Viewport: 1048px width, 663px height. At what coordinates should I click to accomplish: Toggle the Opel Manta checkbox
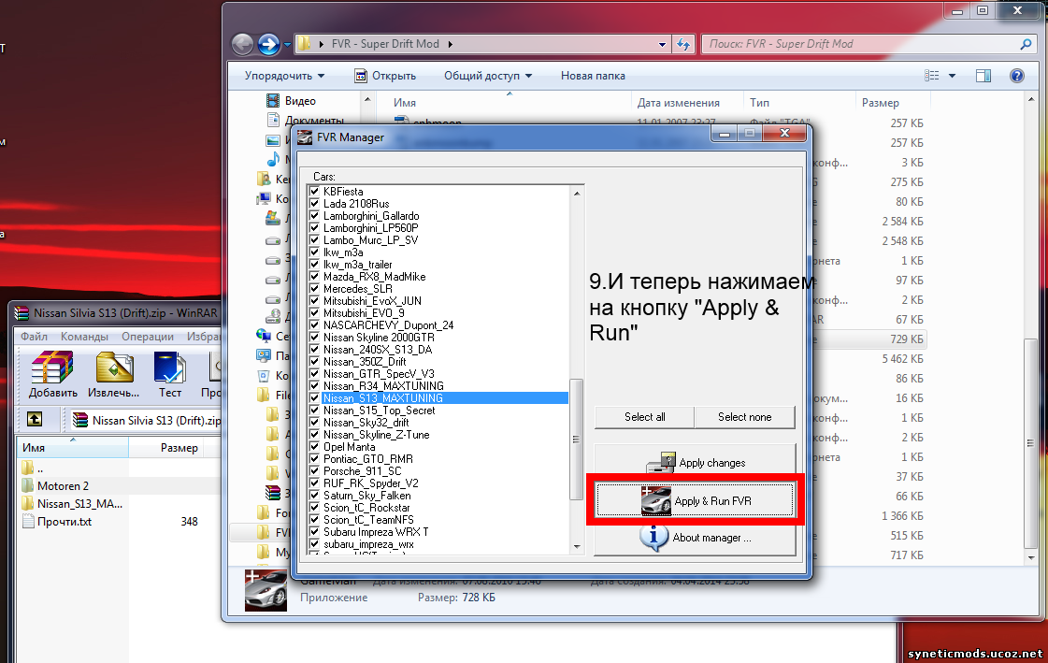(315, 447)
